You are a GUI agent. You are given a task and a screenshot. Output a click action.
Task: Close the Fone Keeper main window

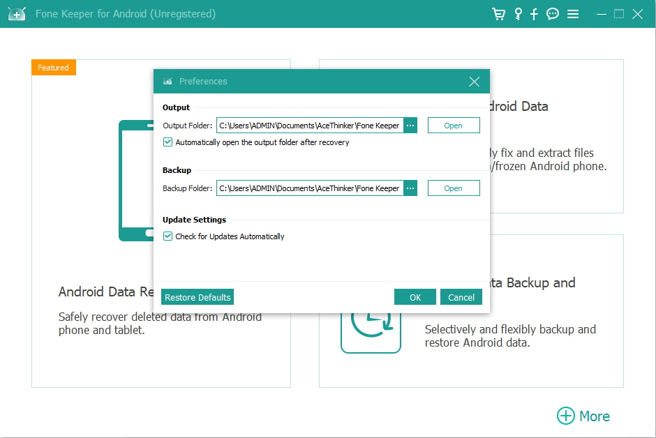point(637,14)
